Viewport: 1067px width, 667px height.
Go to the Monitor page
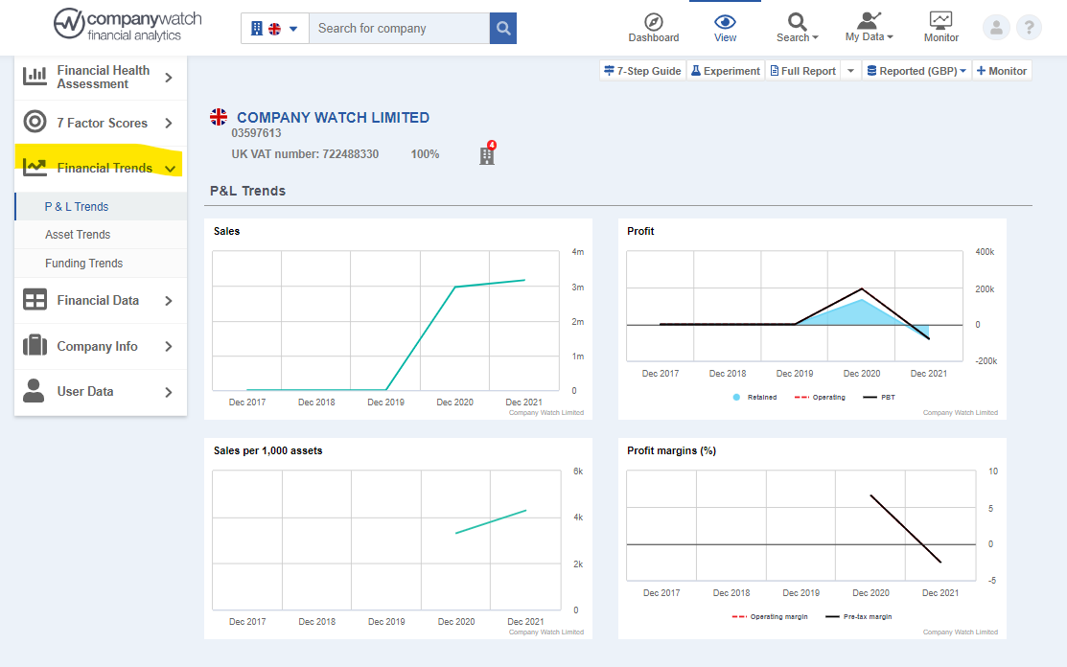941,28
